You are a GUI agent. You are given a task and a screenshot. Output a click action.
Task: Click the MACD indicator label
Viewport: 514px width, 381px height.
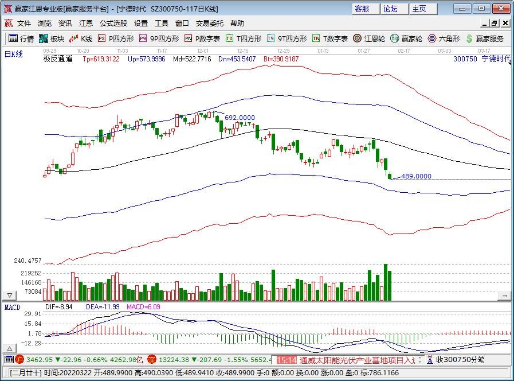[12, 307]
